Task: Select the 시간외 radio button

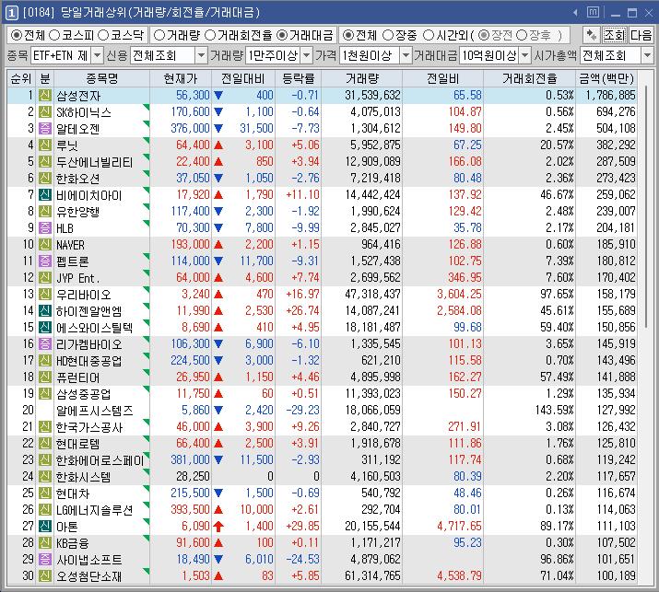Action: click(429, 35)
